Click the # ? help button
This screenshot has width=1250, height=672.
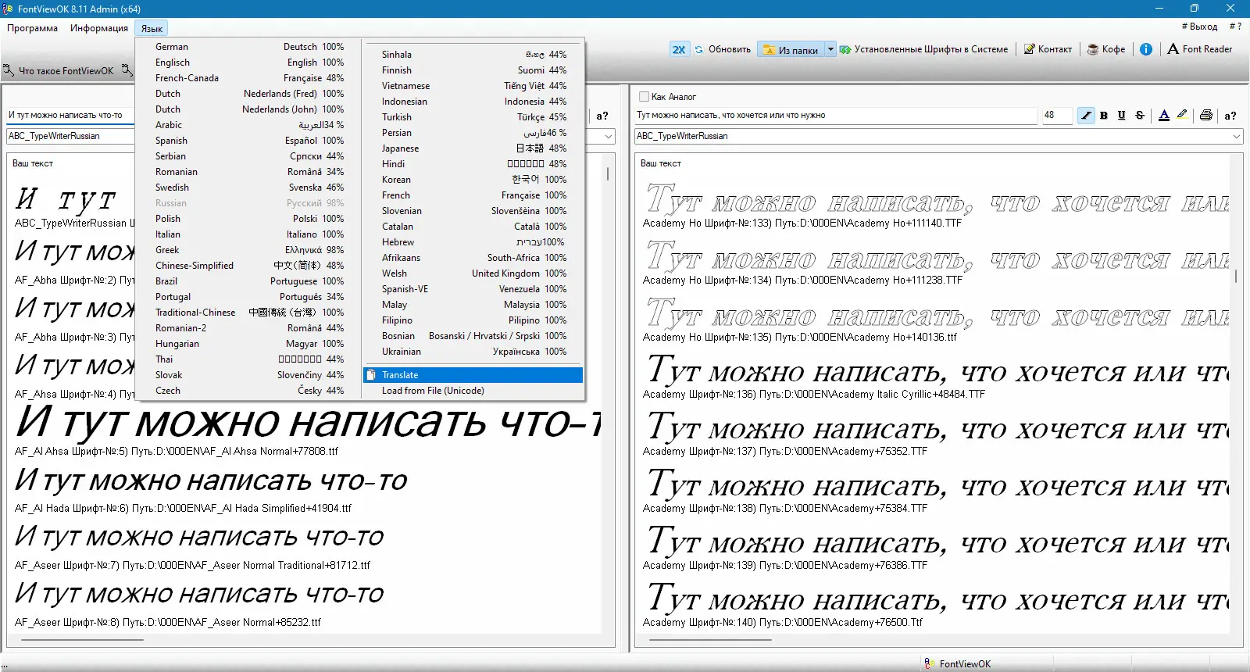pyautogui.click(x=1235, y=27)
